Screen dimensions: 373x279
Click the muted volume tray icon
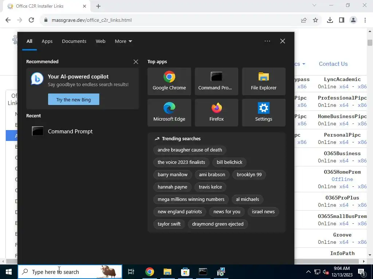326,272
